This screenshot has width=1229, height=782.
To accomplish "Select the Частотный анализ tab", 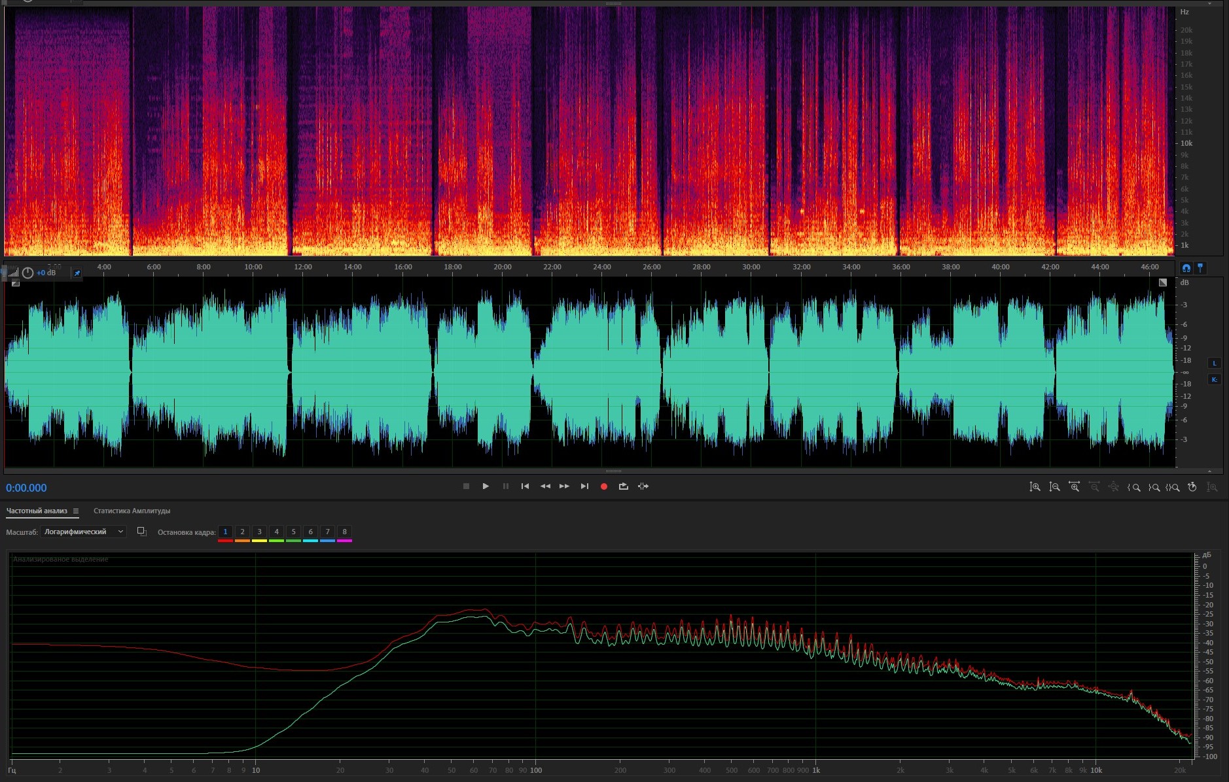I will [x=37, y=511].
